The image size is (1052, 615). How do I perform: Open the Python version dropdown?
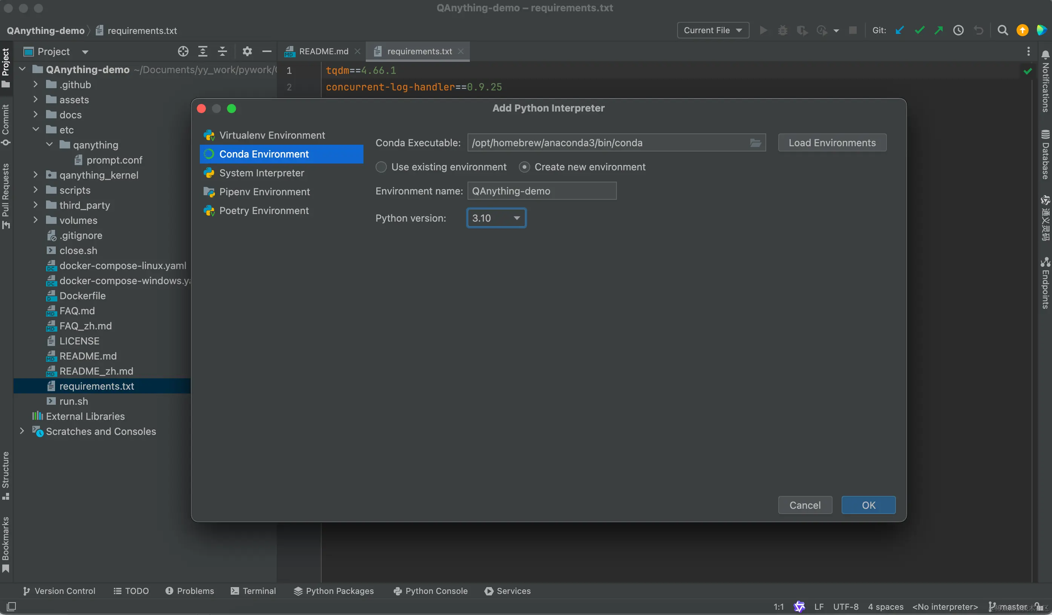coord(496,218)
